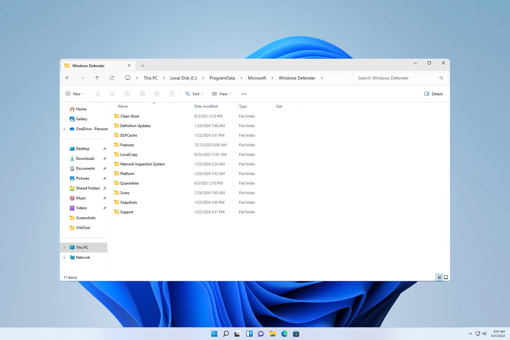This screenshot has width=510, height=340.
Task: Sort by Name column header
Action: tap(152, 106)
